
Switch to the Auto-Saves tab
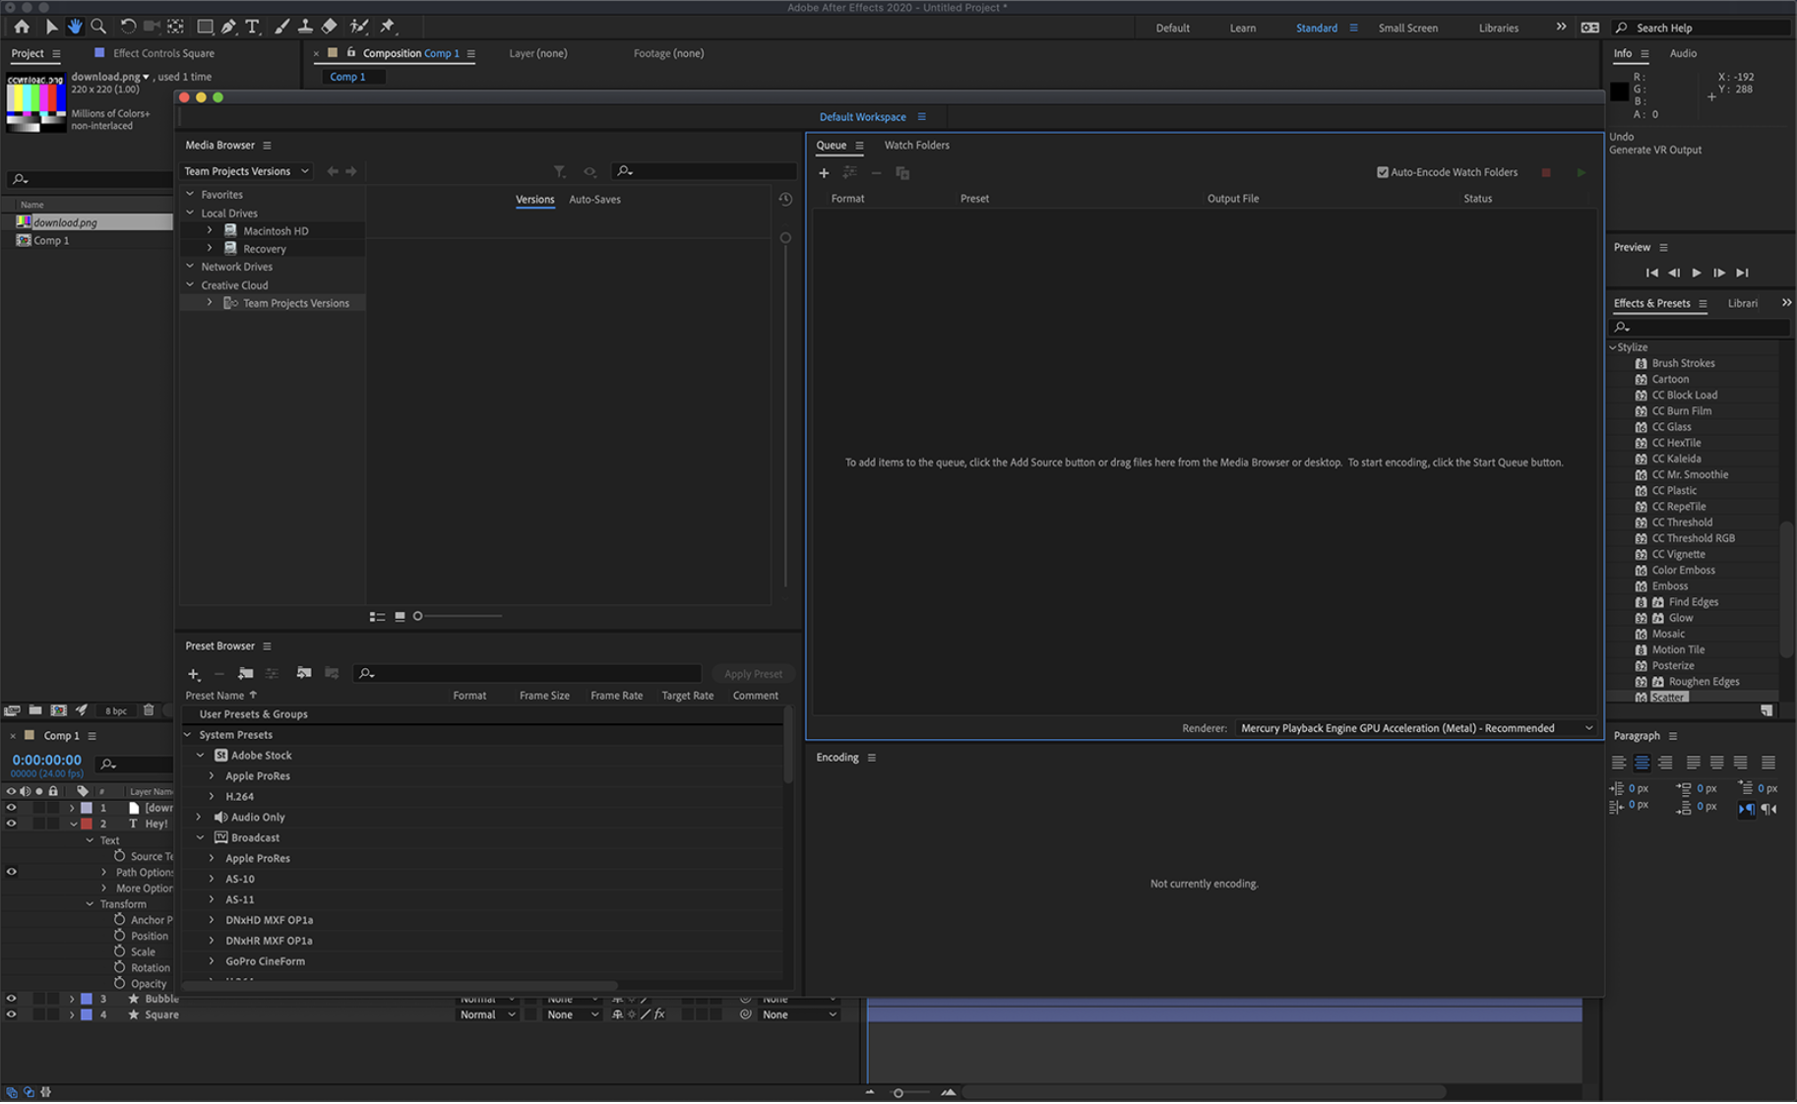coord(594,199)
